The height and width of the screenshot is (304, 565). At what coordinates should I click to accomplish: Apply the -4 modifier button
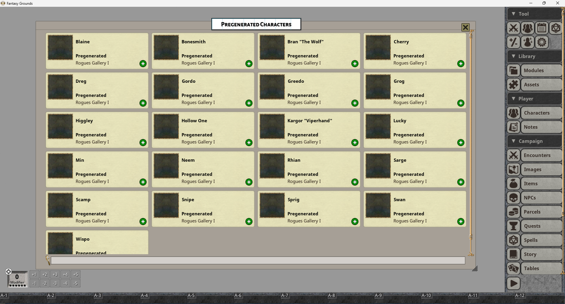[65, 283]
